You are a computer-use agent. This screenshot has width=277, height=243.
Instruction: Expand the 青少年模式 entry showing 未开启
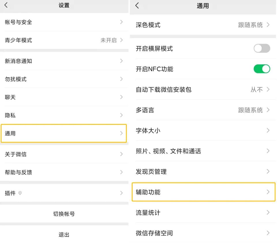point(63,40)
